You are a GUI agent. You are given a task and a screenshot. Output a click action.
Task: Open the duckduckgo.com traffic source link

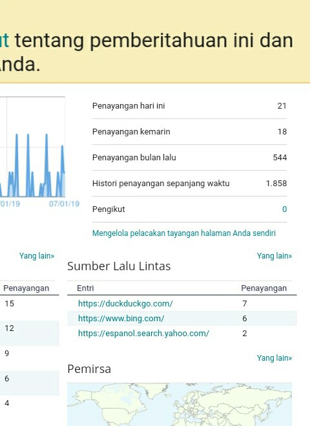(x=125, y=303)
